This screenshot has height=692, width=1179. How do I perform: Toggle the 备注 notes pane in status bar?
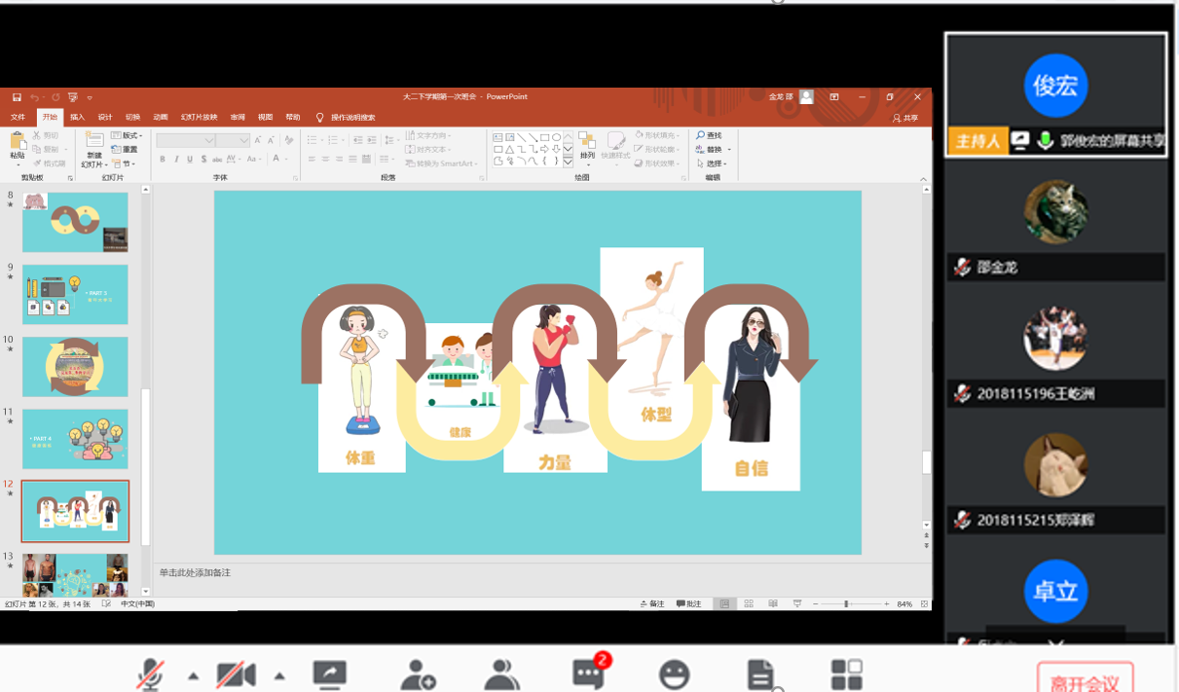(652, 604)
